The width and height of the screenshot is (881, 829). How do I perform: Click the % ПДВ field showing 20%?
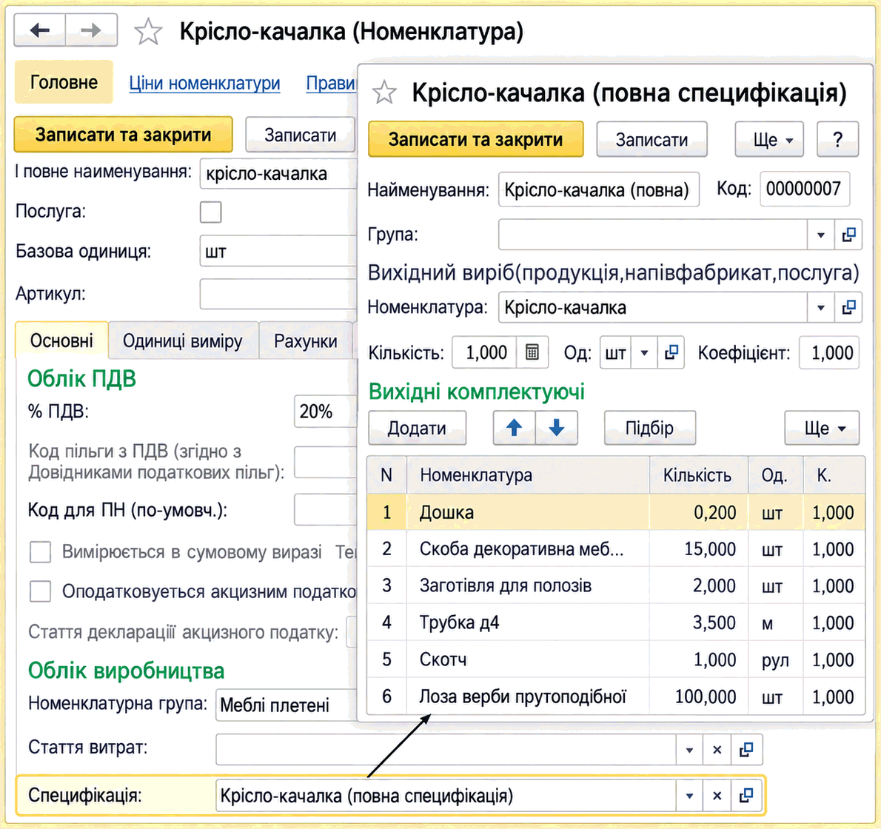[325, 411]
